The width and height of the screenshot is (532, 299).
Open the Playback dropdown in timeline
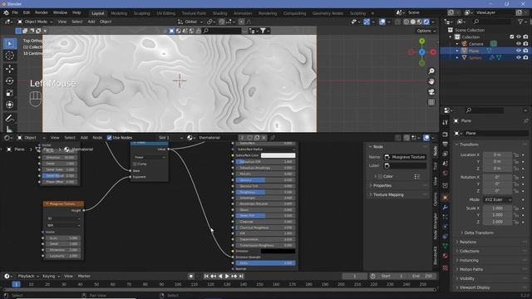[x=27, y=276]
